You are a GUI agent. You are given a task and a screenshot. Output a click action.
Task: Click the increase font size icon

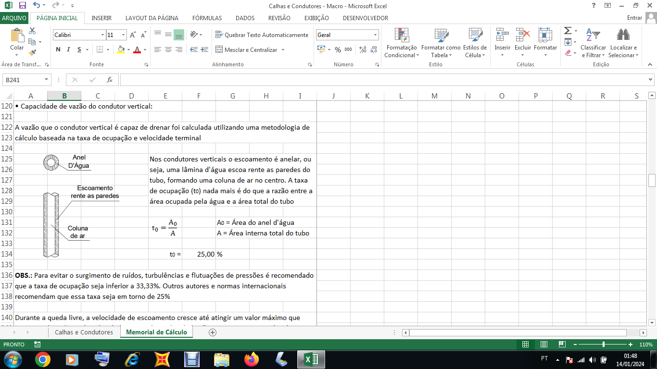click(x=133, y=35)
